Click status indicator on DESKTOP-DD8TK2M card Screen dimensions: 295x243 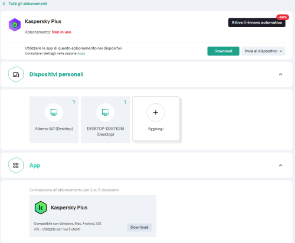[125, 102]
